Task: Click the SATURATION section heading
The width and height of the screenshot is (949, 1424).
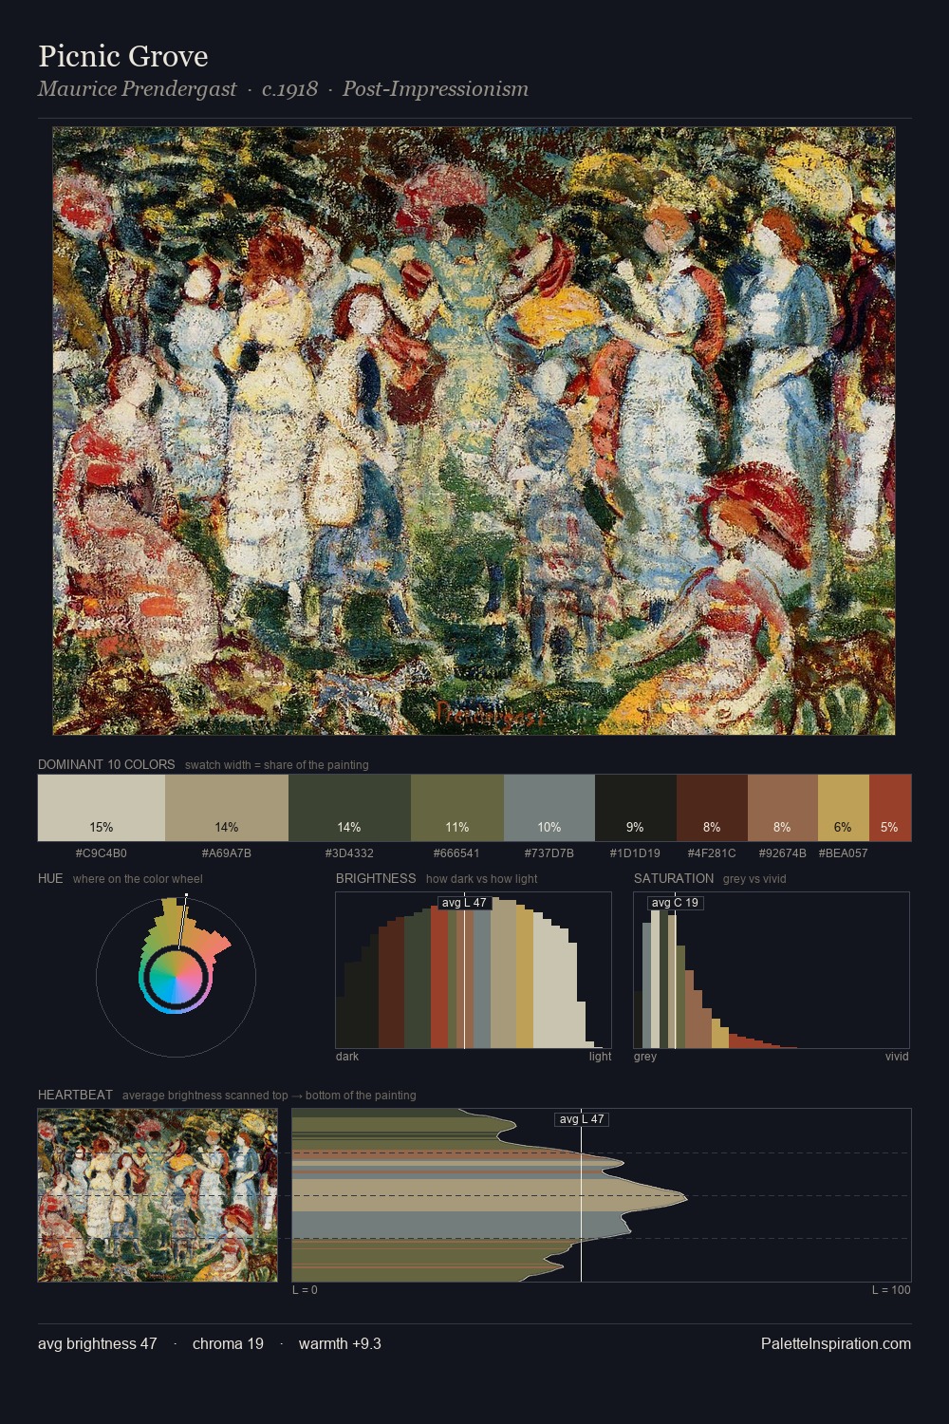Action: pos(674,878)
